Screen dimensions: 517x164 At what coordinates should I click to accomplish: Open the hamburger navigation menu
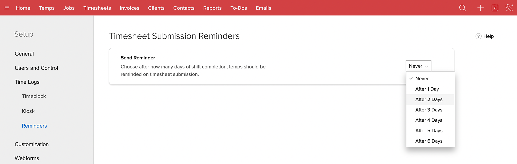(x=7, y=8)
